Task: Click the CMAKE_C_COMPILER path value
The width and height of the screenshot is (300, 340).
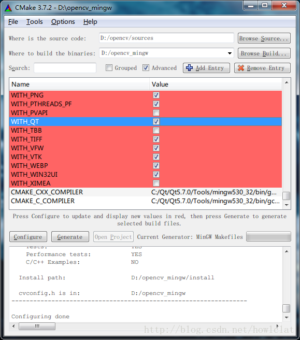Action: pyautogui.click(x=215, y=201)
